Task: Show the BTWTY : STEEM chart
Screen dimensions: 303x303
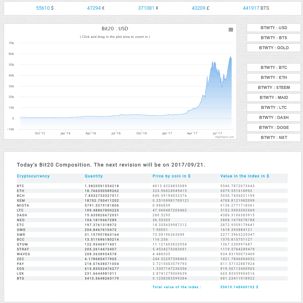Action: 274,88
